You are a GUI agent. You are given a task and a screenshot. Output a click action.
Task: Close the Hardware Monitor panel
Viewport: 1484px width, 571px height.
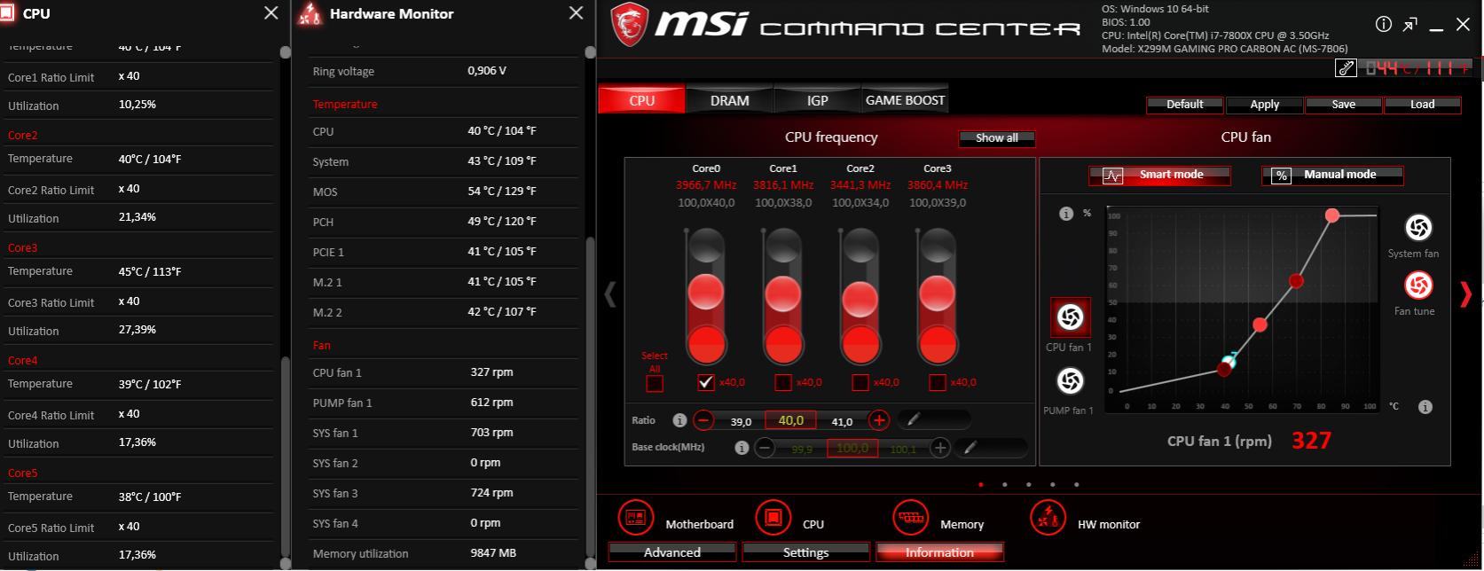(576, 13)
